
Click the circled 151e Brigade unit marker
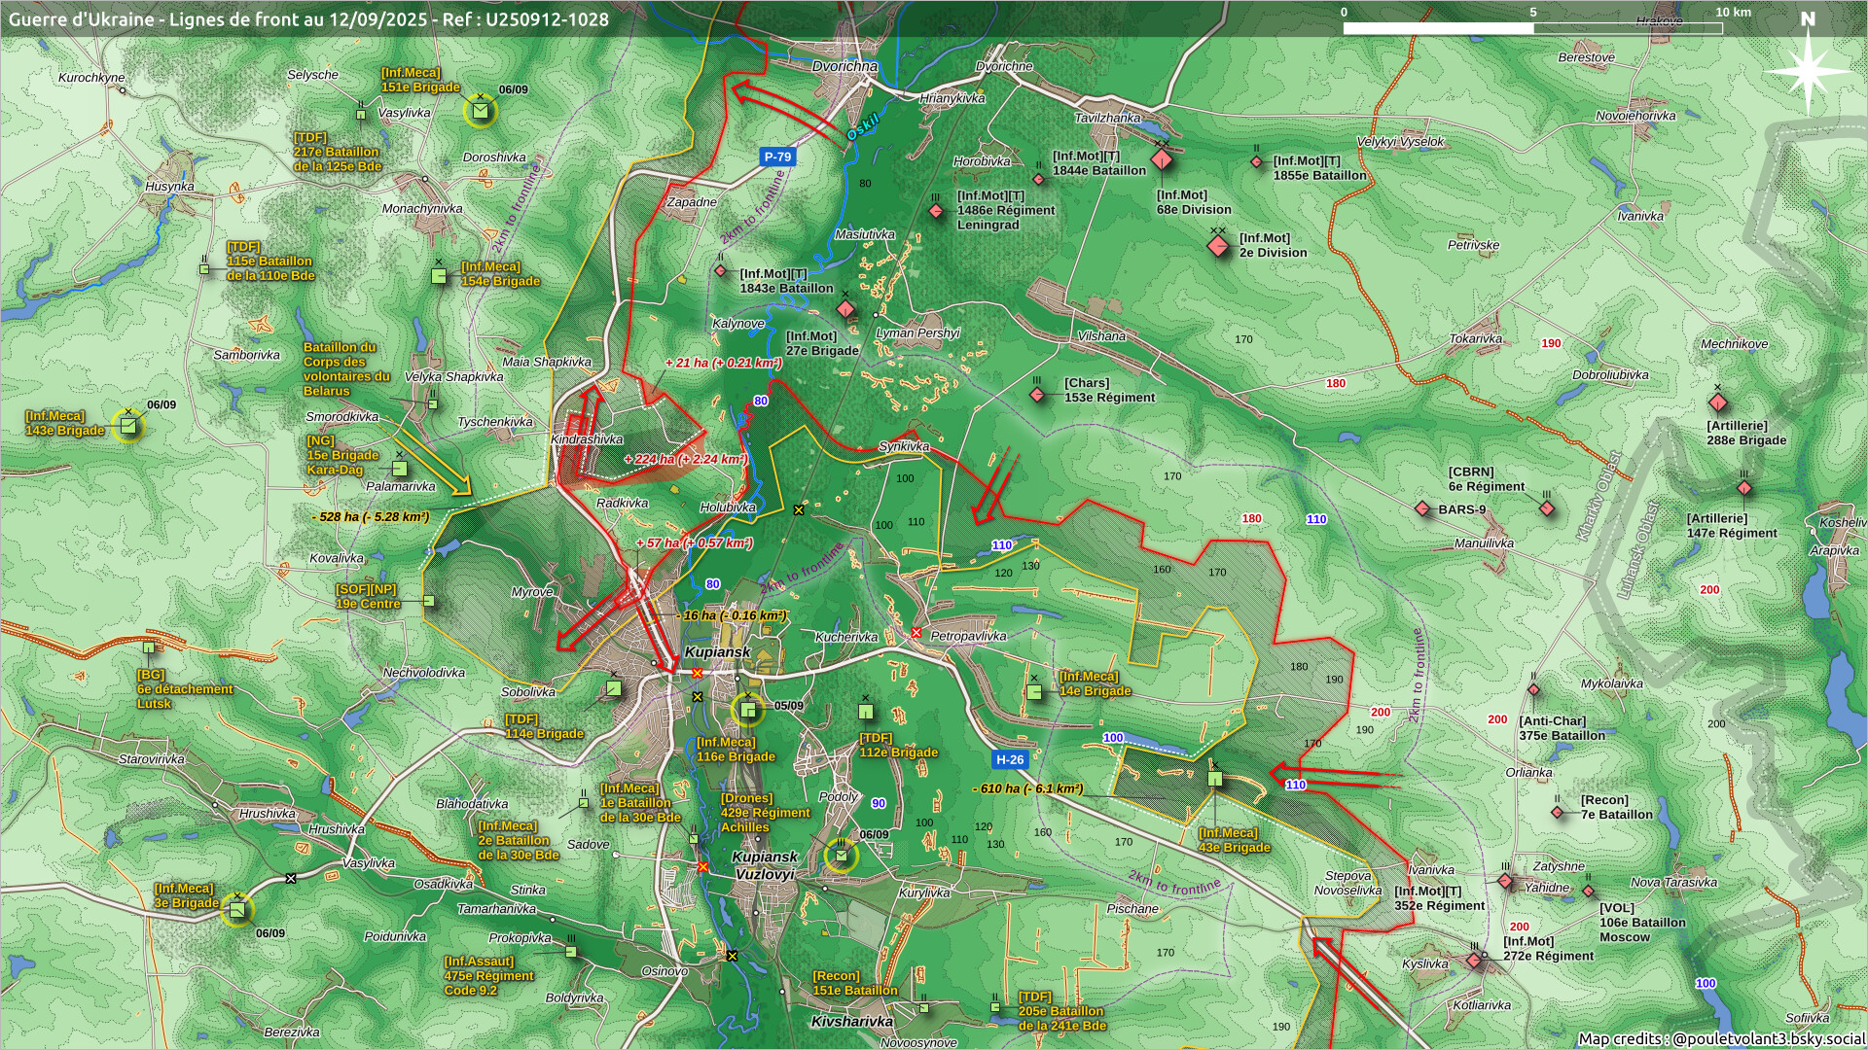tap(480, 111)
